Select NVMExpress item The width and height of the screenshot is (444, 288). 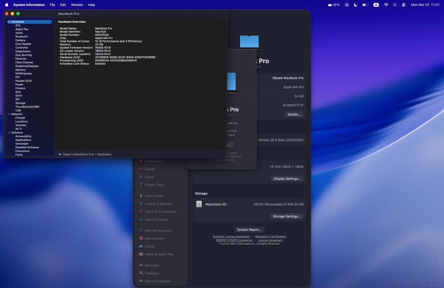click(x=23, y=73)
